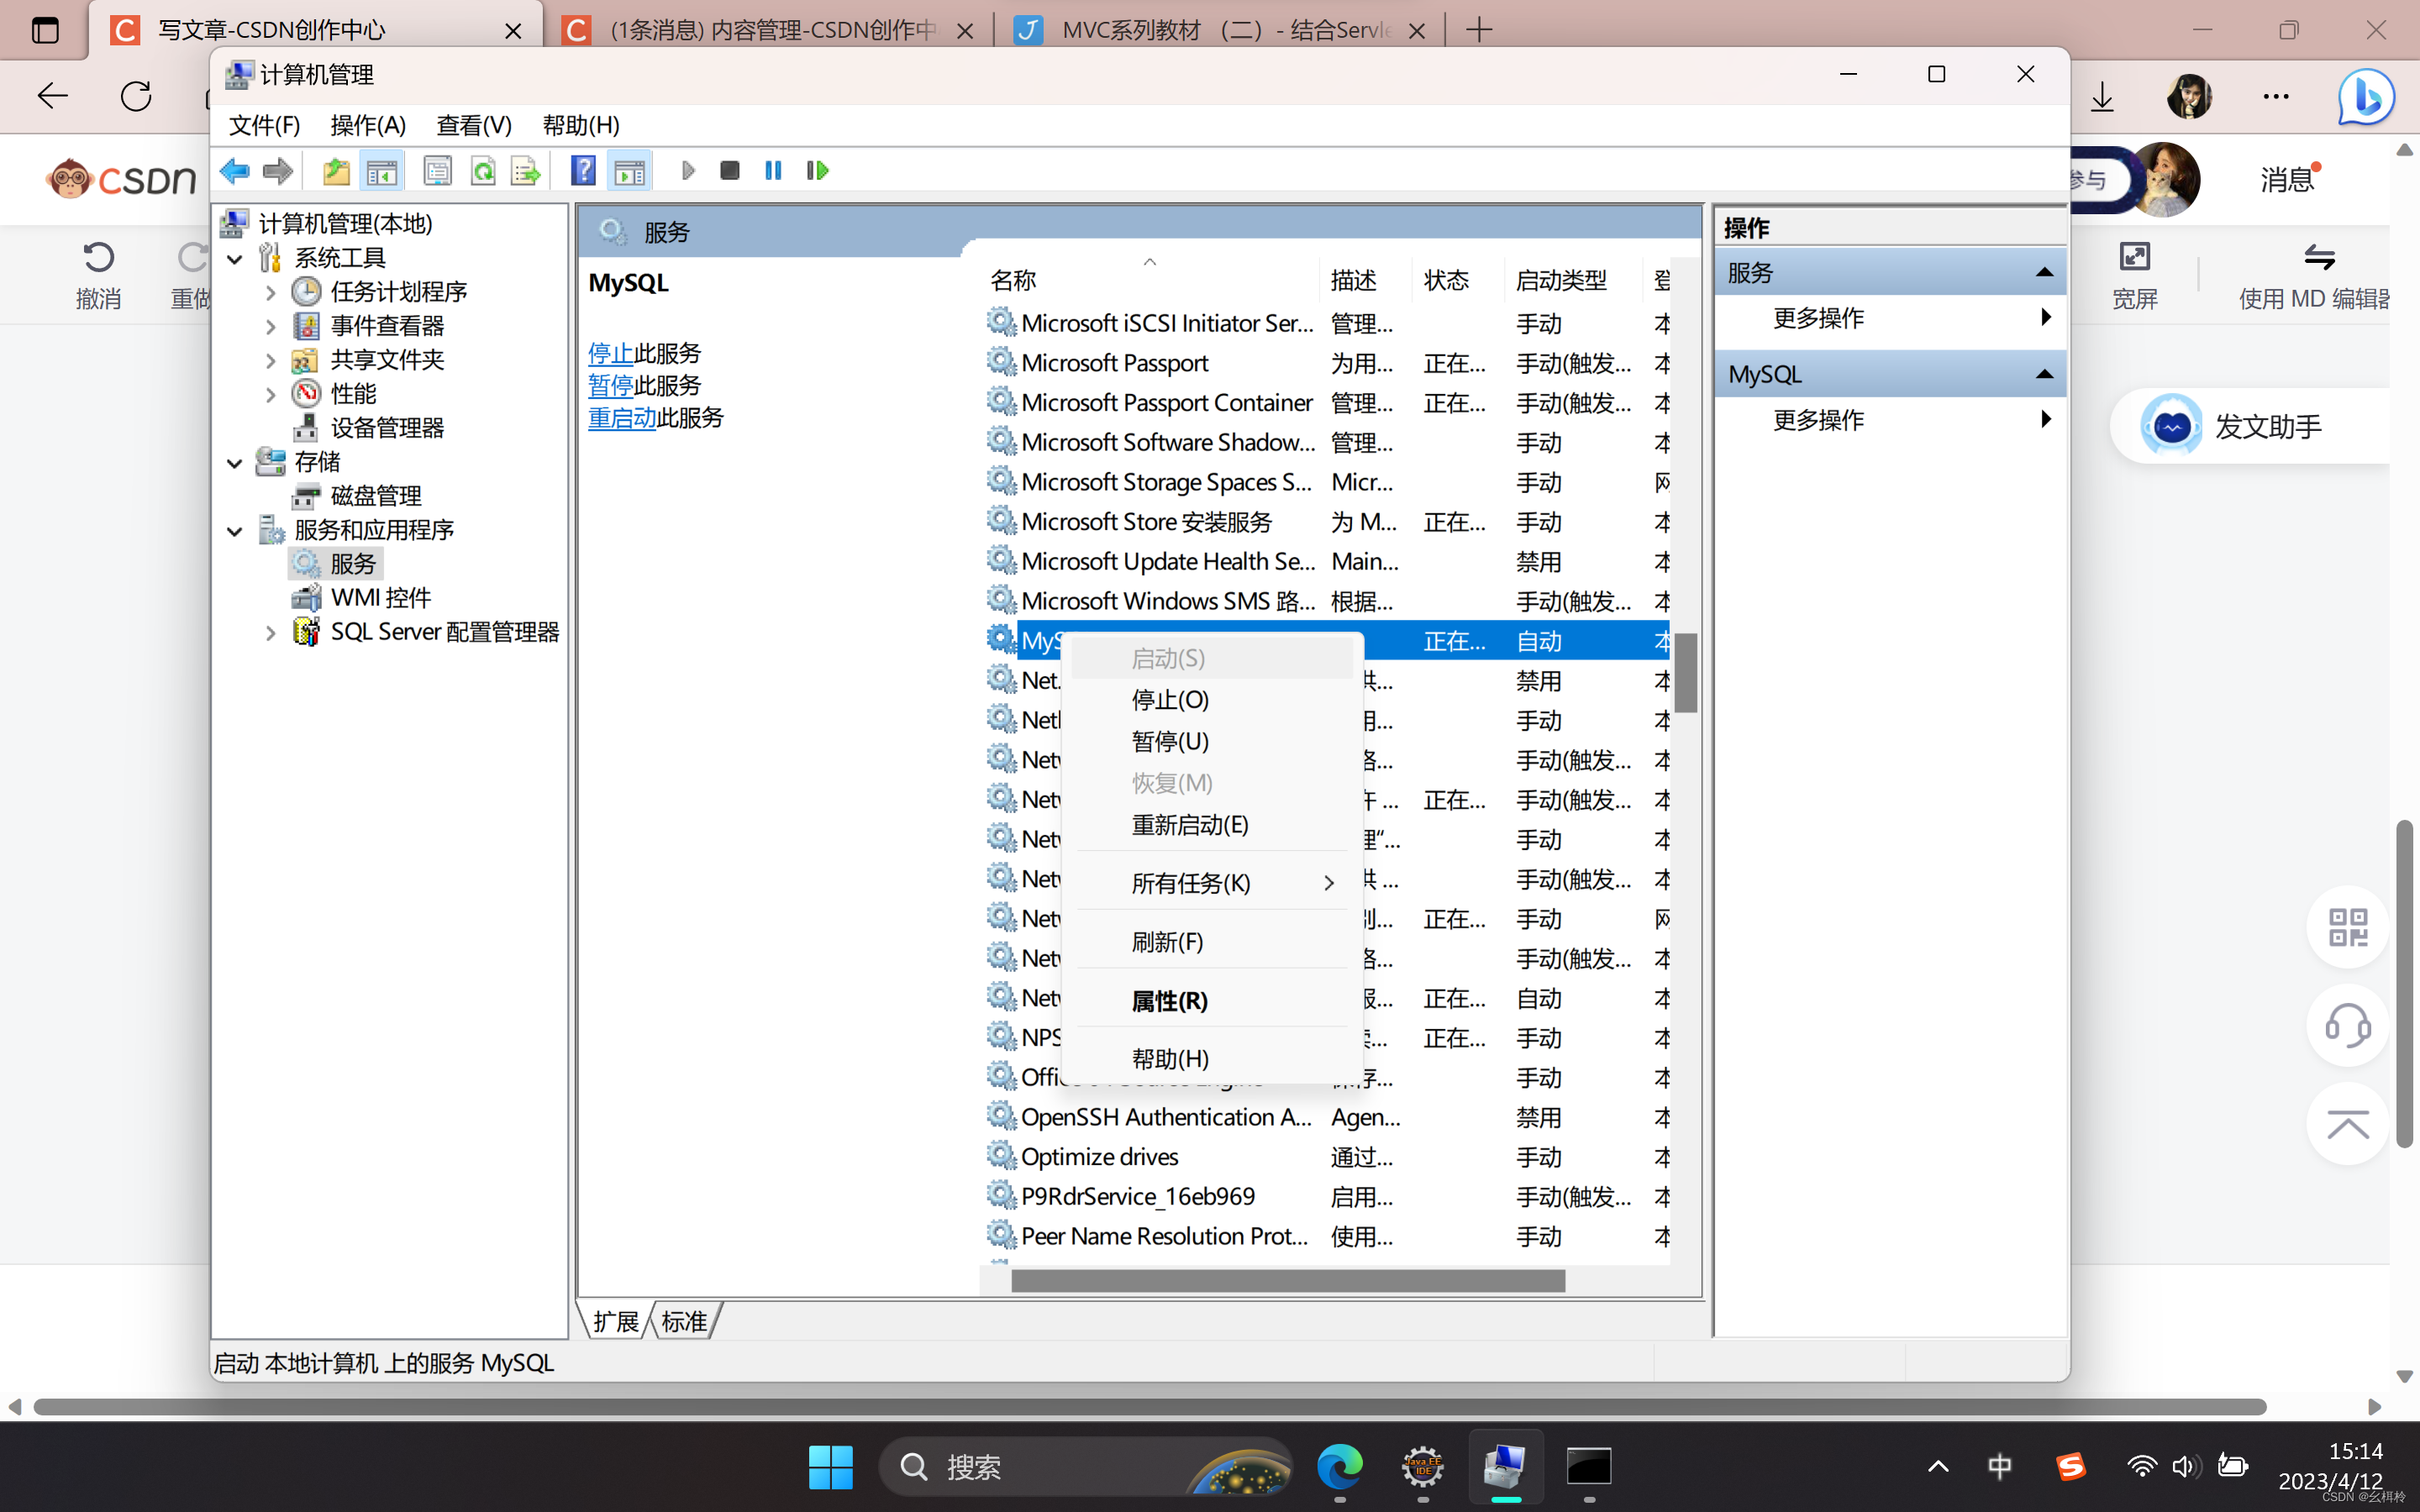This screenshot has height=1512, width=2420.
Task: Expand the Task Scheduler tree node
Action: tap(270, 293)
